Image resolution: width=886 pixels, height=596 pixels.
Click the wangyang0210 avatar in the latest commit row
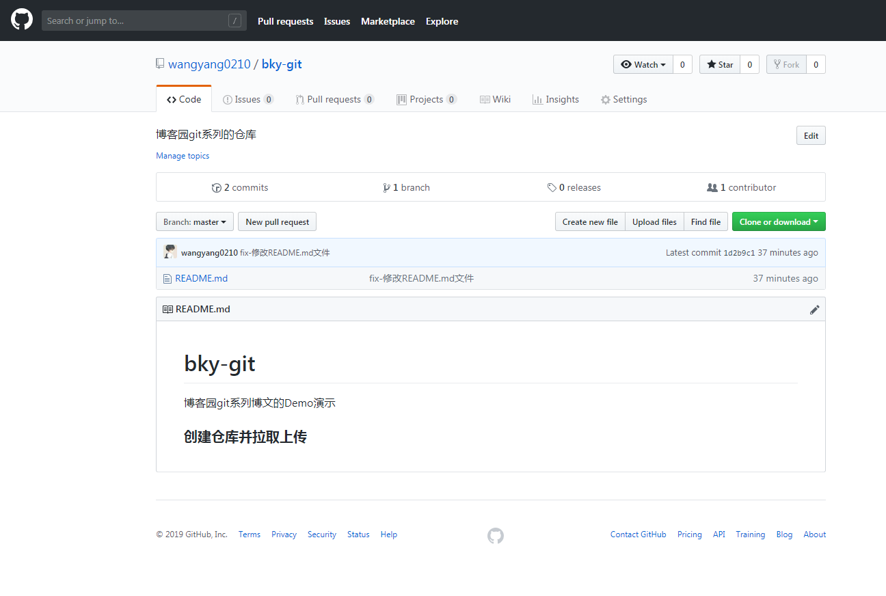[x=170, y=252]
